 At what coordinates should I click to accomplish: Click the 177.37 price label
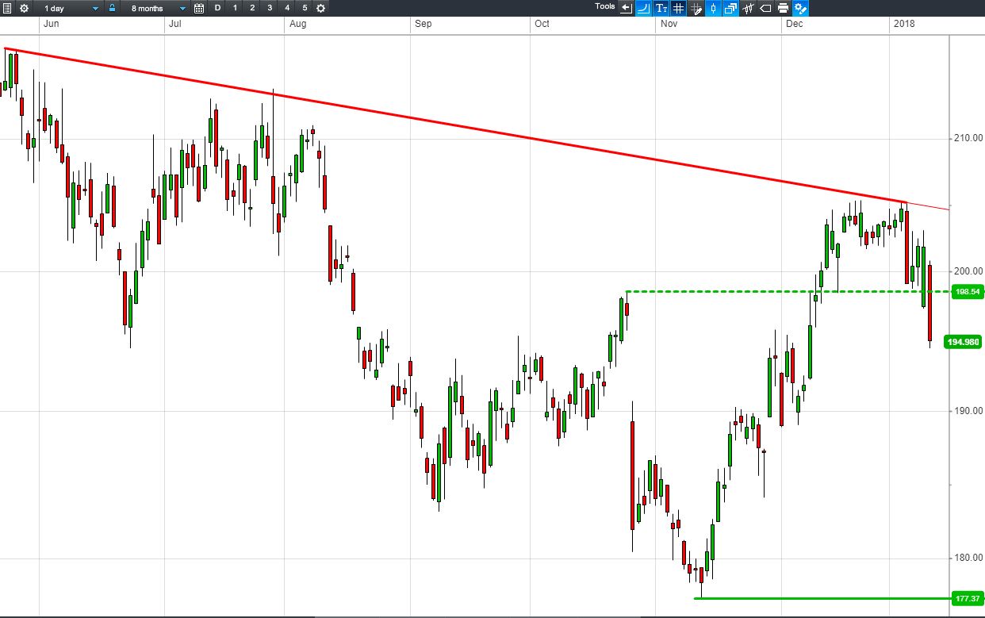(x=967, y=598)
